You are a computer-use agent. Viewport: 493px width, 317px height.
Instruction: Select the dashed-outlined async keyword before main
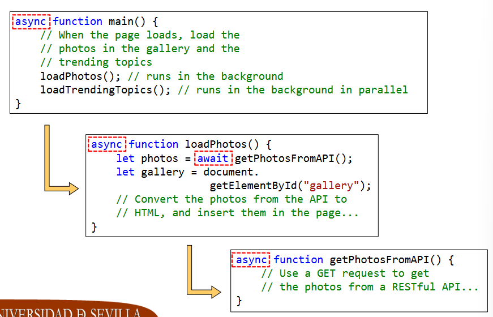click(x=31, y=22)
